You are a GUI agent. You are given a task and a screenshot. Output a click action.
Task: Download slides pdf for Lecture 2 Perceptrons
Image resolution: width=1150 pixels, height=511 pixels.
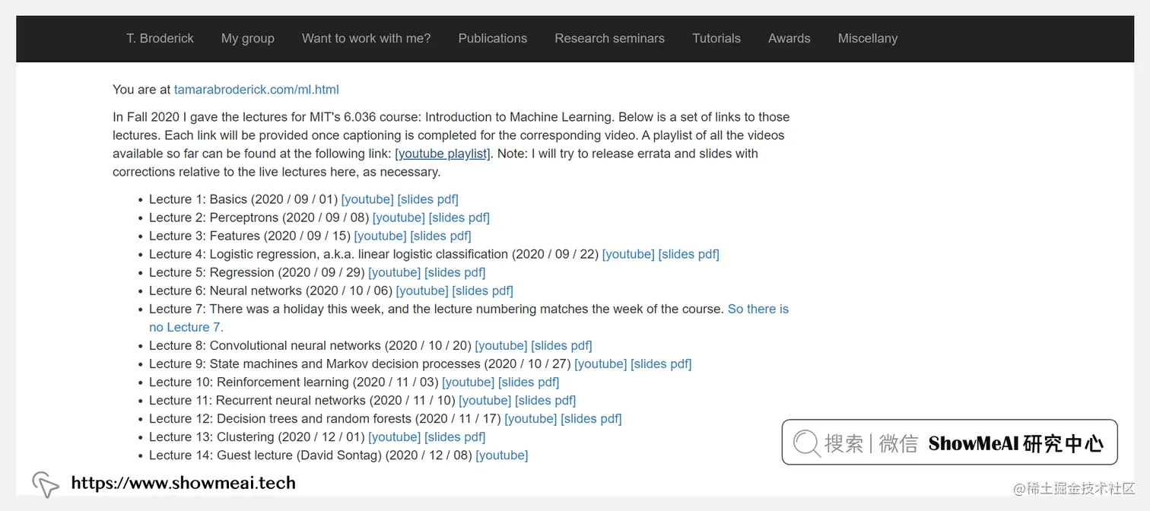point(459,217)
